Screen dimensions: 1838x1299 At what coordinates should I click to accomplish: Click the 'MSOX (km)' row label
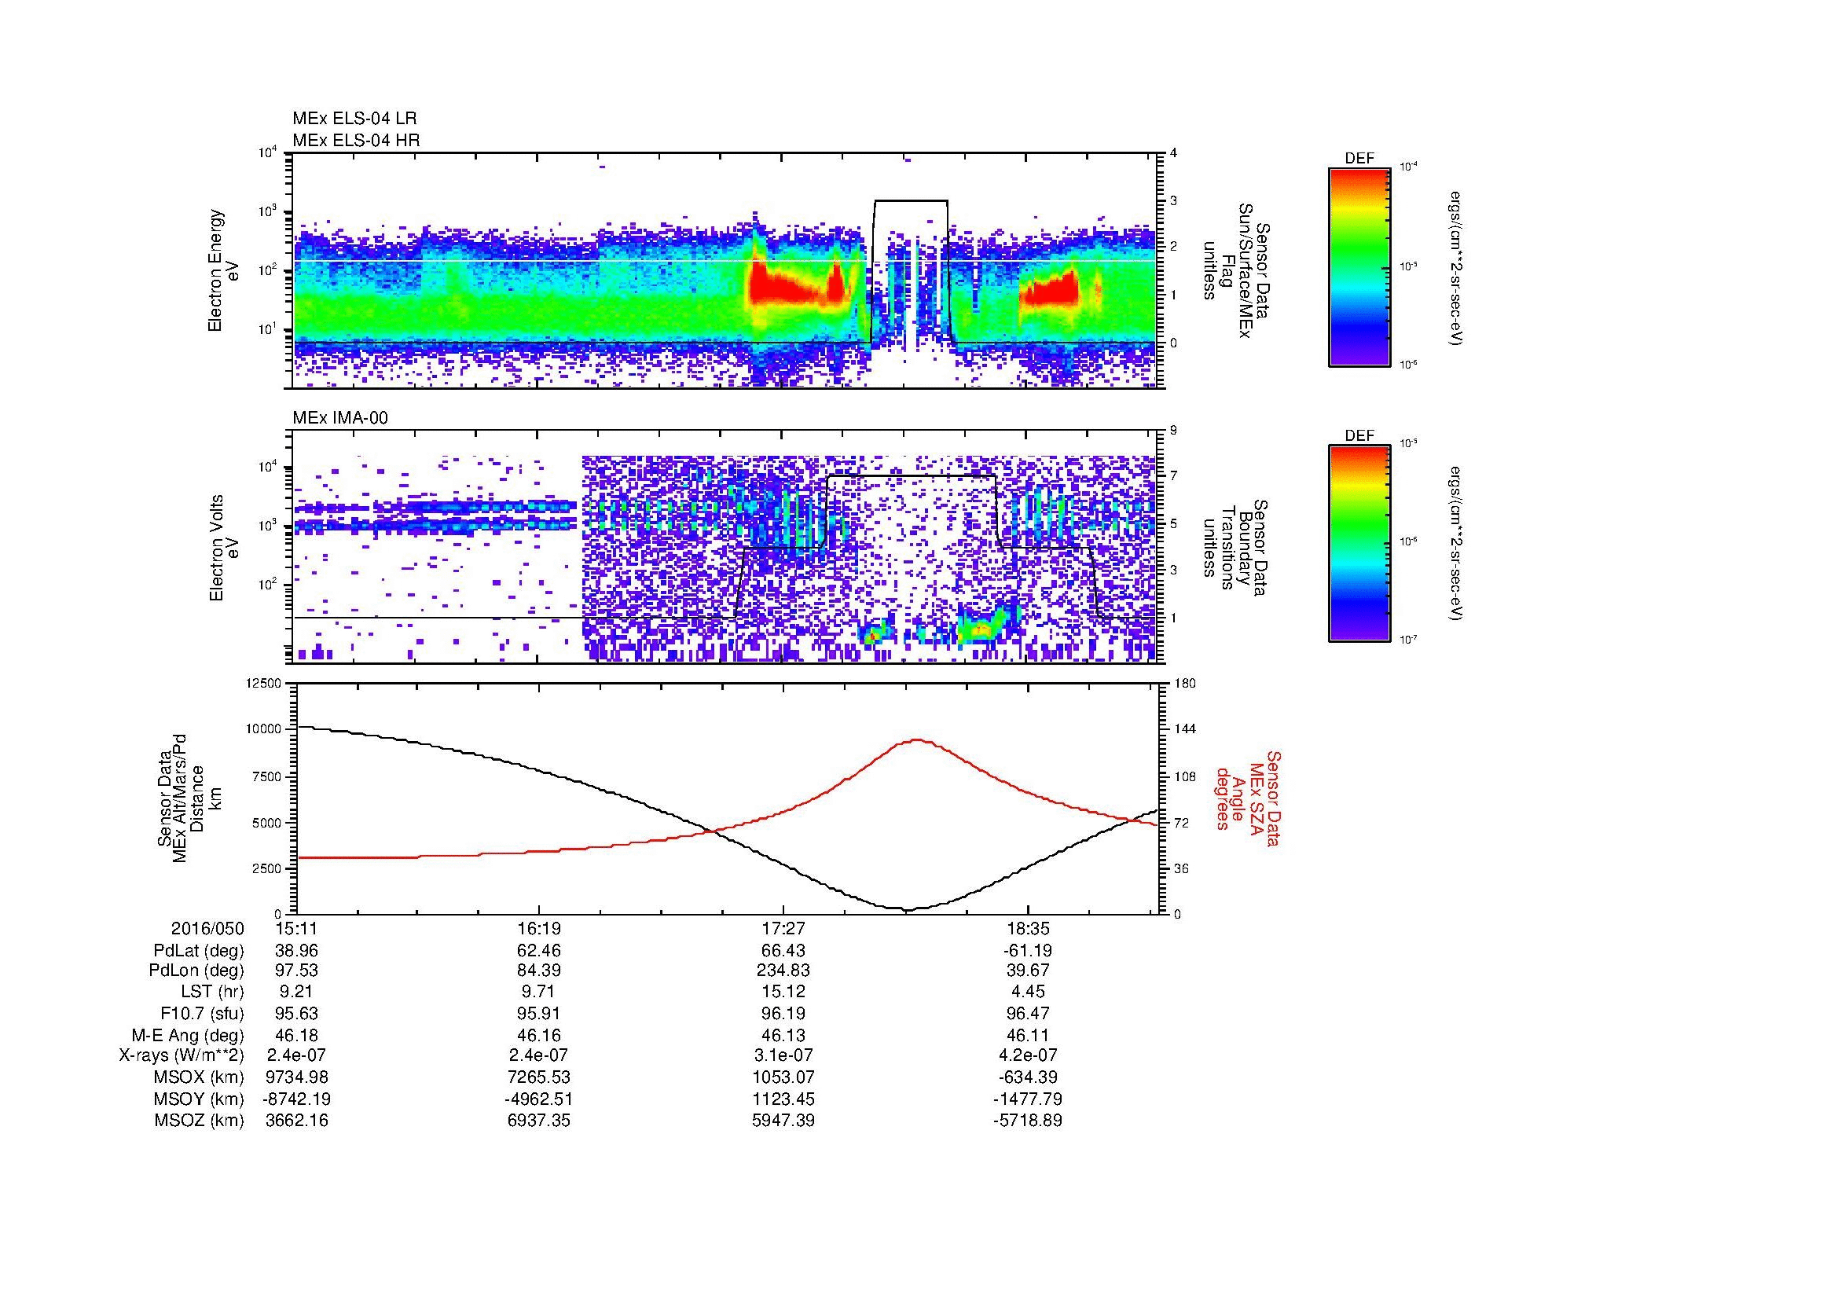coord(200,1077)
